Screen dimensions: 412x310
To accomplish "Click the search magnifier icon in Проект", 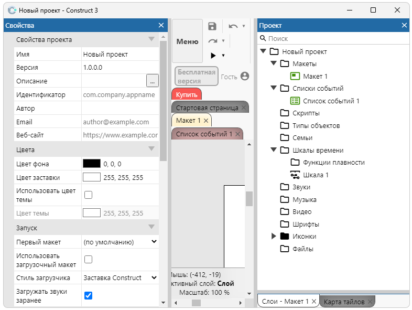I will (263, 38).
